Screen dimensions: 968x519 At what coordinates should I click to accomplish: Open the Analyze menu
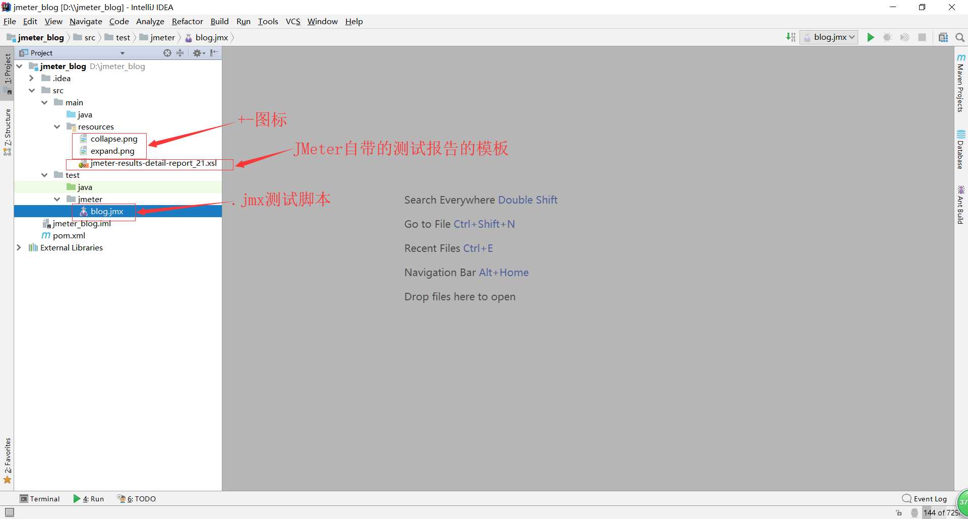(x=150, y=21)
